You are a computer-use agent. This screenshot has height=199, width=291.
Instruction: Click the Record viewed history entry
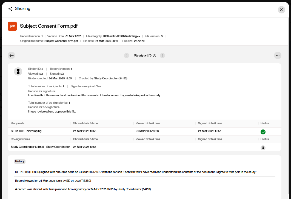coord(53,181)
